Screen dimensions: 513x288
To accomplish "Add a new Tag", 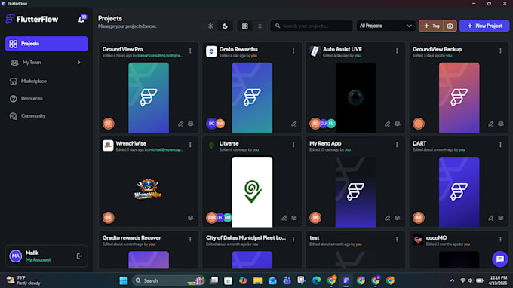I will point(432,26).
